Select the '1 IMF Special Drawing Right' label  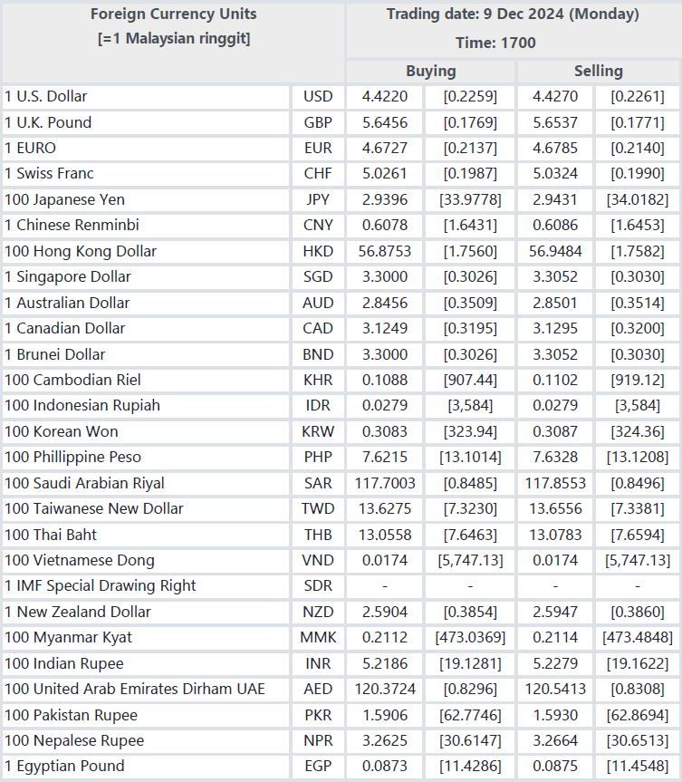[x=101, y=585]
